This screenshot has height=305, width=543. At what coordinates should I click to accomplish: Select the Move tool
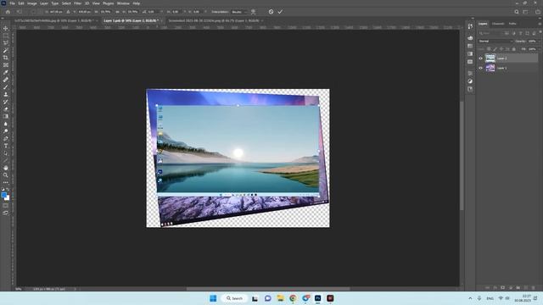pos(6,28)
